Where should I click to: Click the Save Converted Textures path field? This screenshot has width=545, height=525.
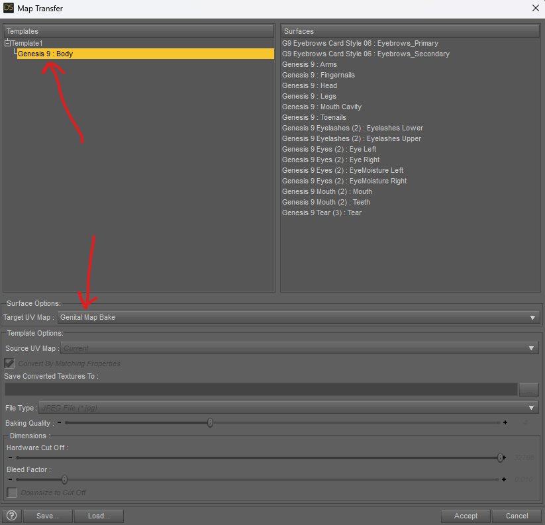261,389
